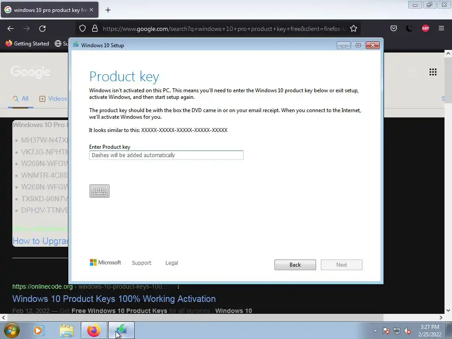
Task: Minimize the Windows 10 Setup dialog
Action: (x=343, y=45)
